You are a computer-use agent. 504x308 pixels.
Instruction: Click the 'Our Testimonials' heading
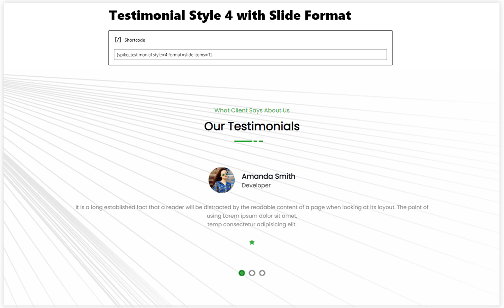click(252, 126)
